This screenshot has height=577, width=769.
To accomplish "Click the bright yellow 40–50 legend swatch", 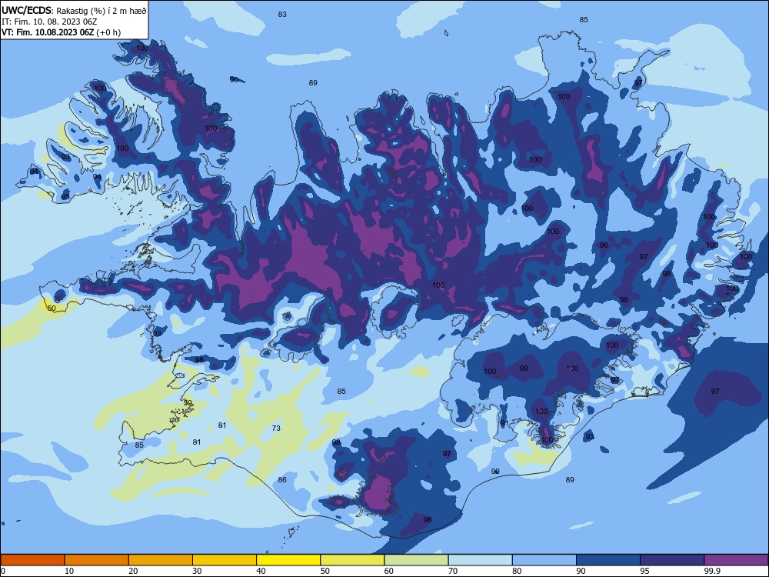I will click(288, 560).
